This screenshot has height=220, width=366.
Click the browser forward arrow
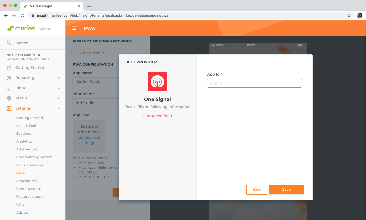pyautogui.click(x=14, y=15)
